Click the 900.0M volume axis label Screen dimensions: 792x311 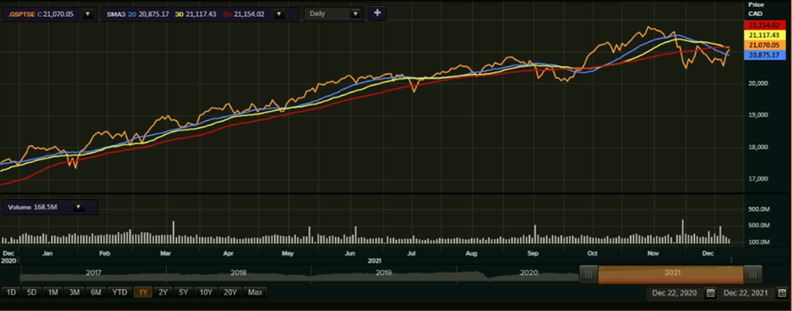(x=758, y=208)
